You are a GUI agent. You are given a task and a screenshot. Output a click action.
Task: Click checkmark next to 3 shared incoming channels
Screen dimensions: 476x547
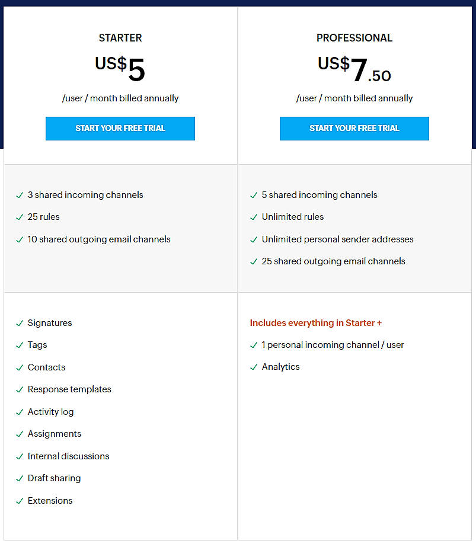click(19, 195)
